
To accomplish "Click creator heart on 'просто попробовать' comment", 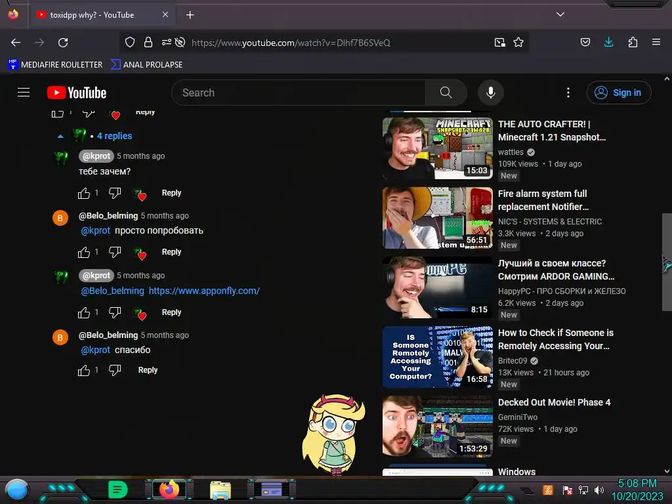I will tap(140, 253).
